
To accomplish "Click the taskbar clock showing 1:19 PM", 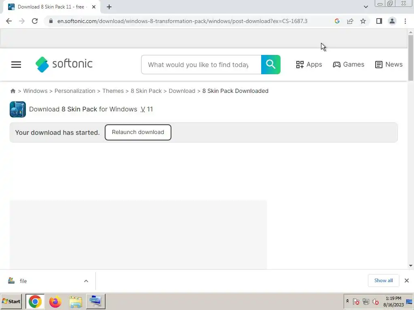I will pyautogui.click(x=393, y=301).
